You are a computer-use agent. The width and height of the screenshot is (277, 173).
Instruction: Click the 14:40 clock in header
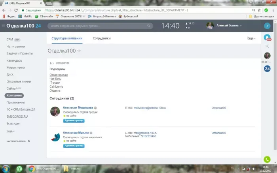click(170, 26)
